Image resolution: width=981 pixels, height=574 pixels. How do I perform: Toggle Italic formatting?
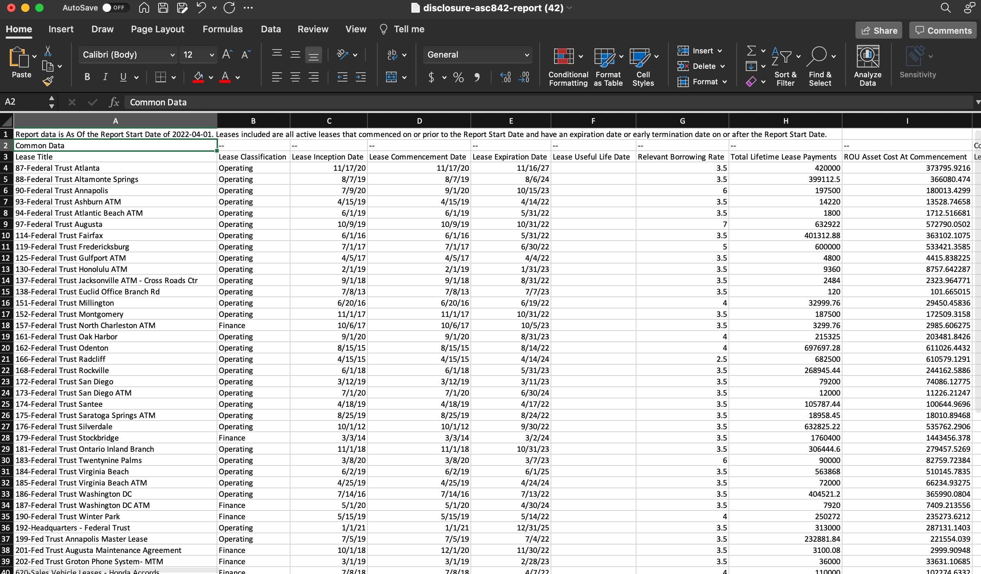pos(105,77)
